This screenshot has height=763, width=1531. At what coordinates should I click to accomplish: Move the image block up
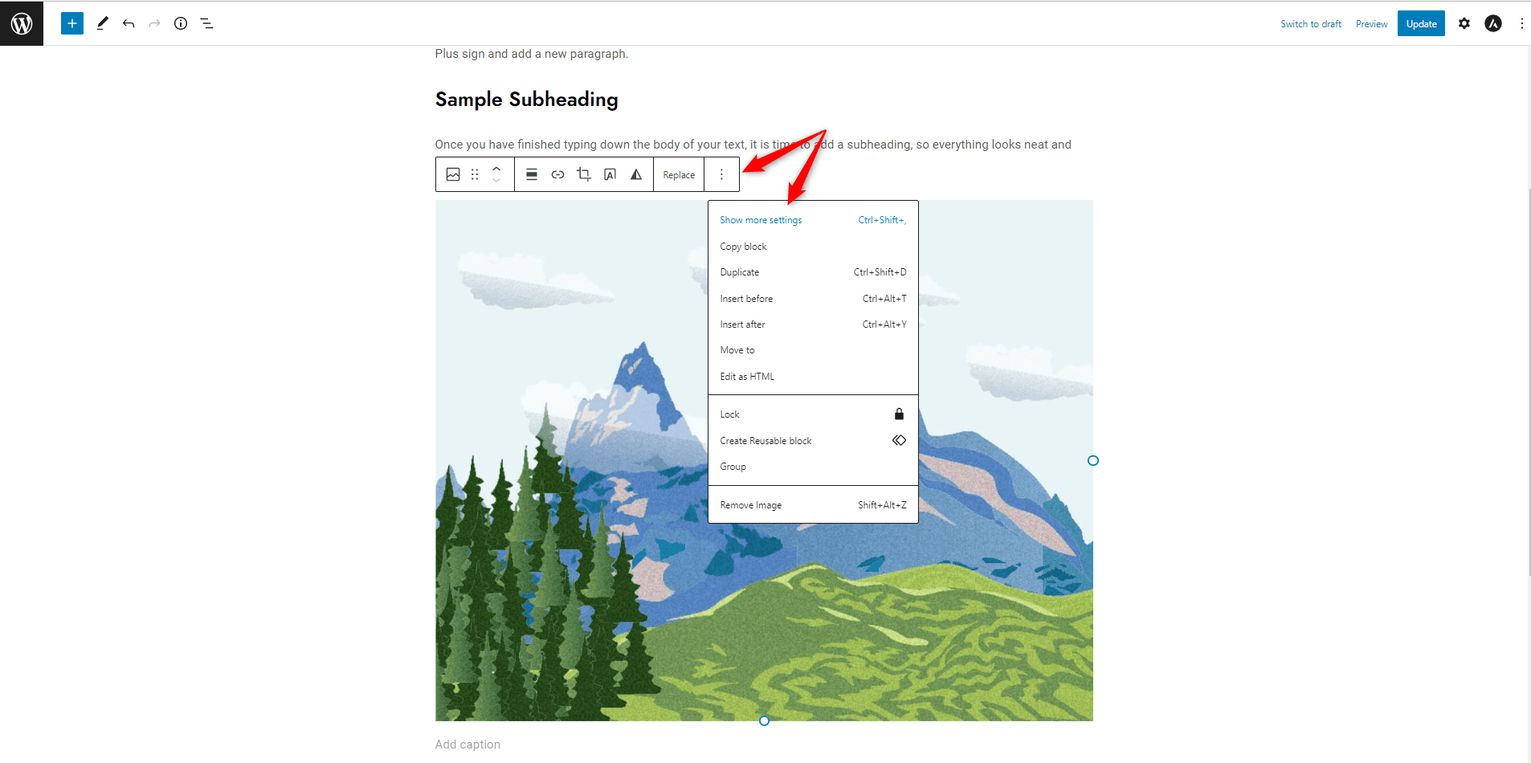496,168
